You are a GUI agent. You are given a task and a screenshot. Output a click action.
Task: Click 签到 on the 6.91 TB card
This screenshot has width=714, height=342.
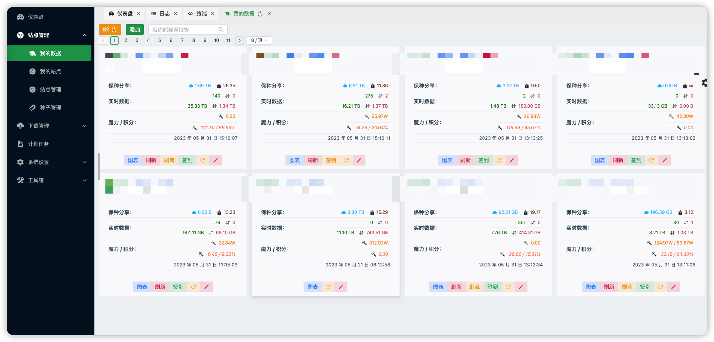click(x=331, y=160)
